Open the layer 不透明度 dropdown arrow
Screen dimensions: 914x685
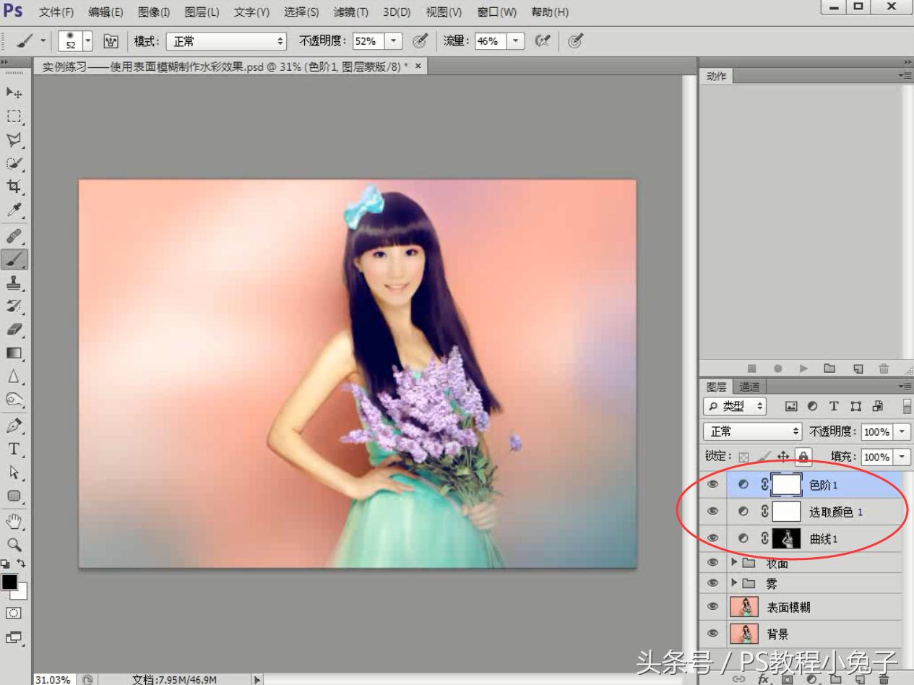point(902,432)
